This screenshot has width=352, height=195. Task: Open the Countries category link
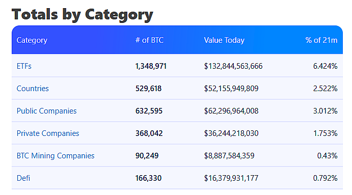[x=33, y=89]
